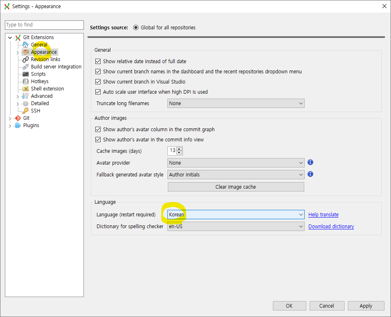The height and width of the screenshot is (317, 391).
Task: Click Clear image cache button
Action: click(236, 187)
